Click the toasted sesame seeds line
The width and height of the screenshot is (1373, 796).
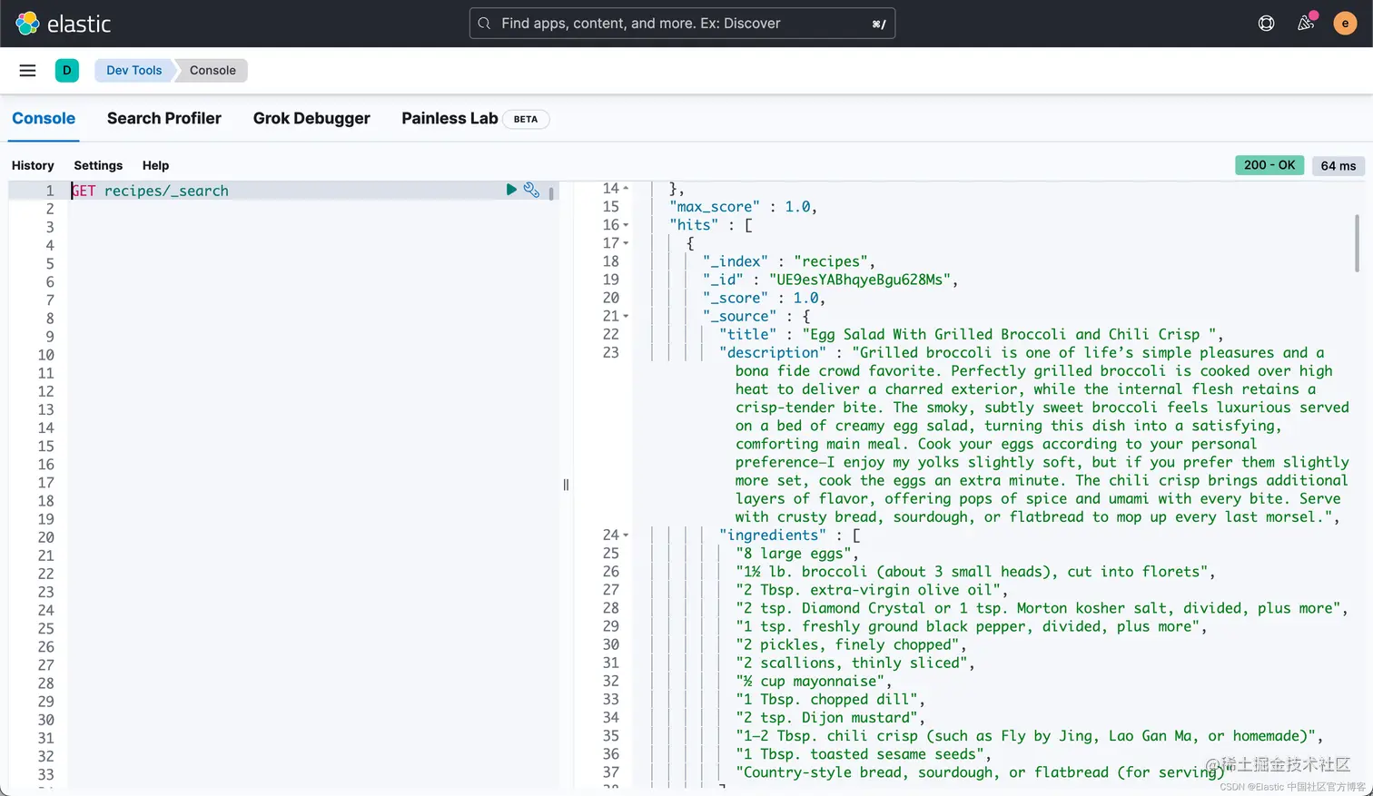(864, 753)
